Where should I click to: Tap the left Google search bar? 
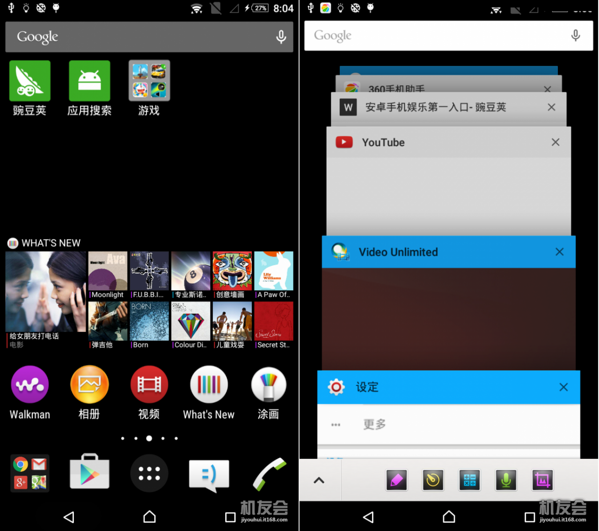(149, 37)
